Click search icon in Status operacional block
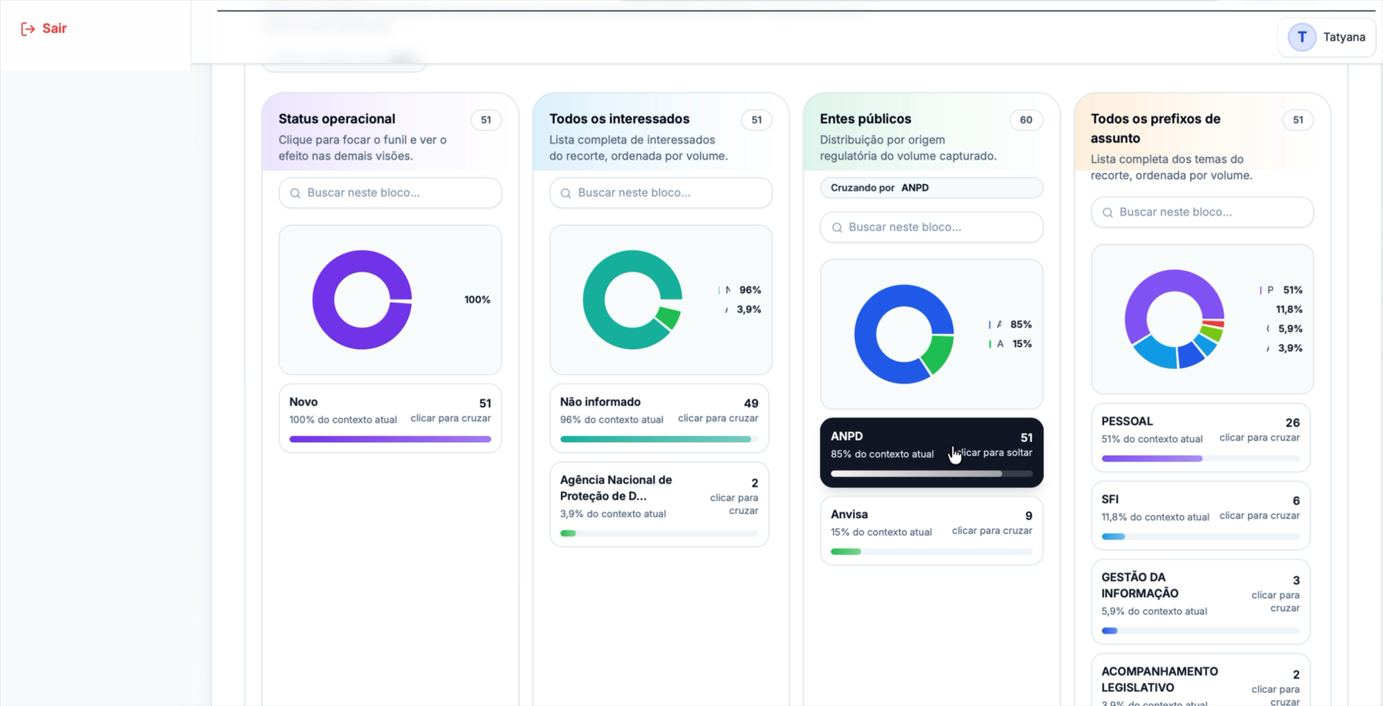This screenshot has height=706, width=1383. click(x=295, y=193)
